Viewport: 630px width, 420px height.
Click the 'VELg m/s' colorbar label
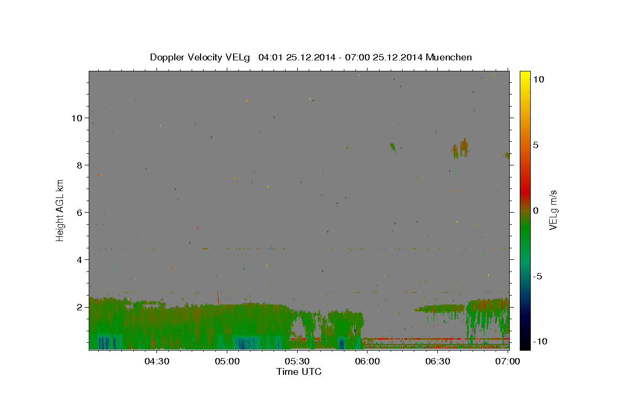tap(553, 210)
